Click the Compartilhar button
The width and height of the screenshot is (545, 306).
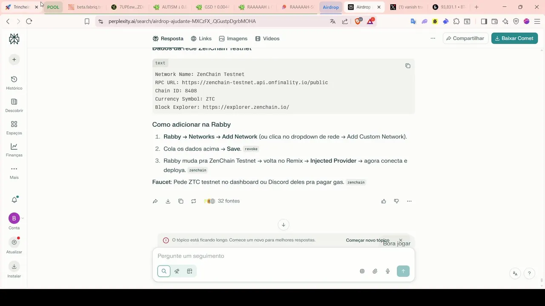tap(465, 38)
